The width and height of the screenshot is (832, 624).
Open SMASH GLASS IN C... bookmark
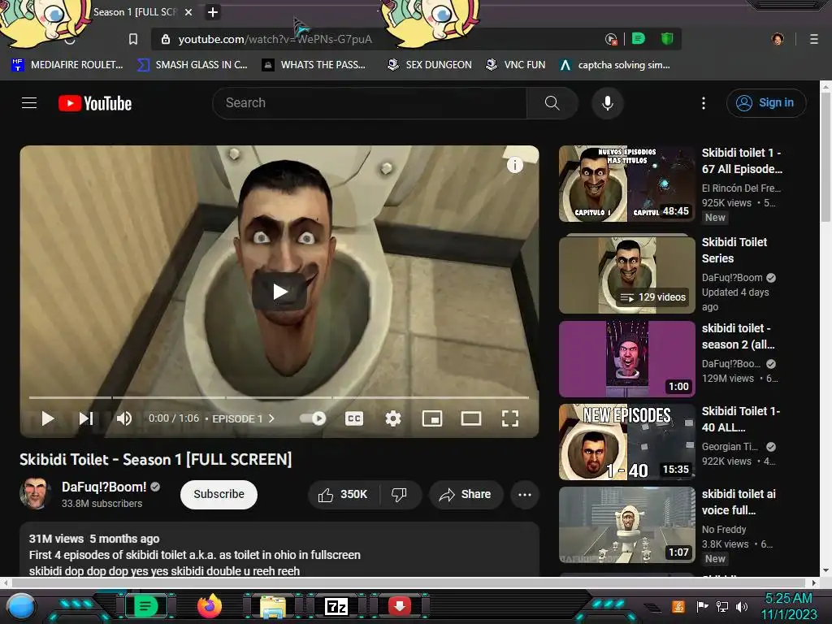[192, 65]
